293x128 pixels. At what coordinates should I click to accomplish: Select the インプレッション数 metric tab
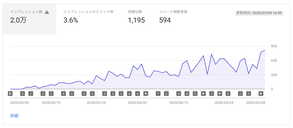click(x=30, y=19)
